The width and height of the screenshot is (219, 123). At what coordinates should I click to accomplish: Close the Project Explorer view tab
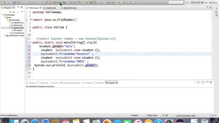click(14, 8)
